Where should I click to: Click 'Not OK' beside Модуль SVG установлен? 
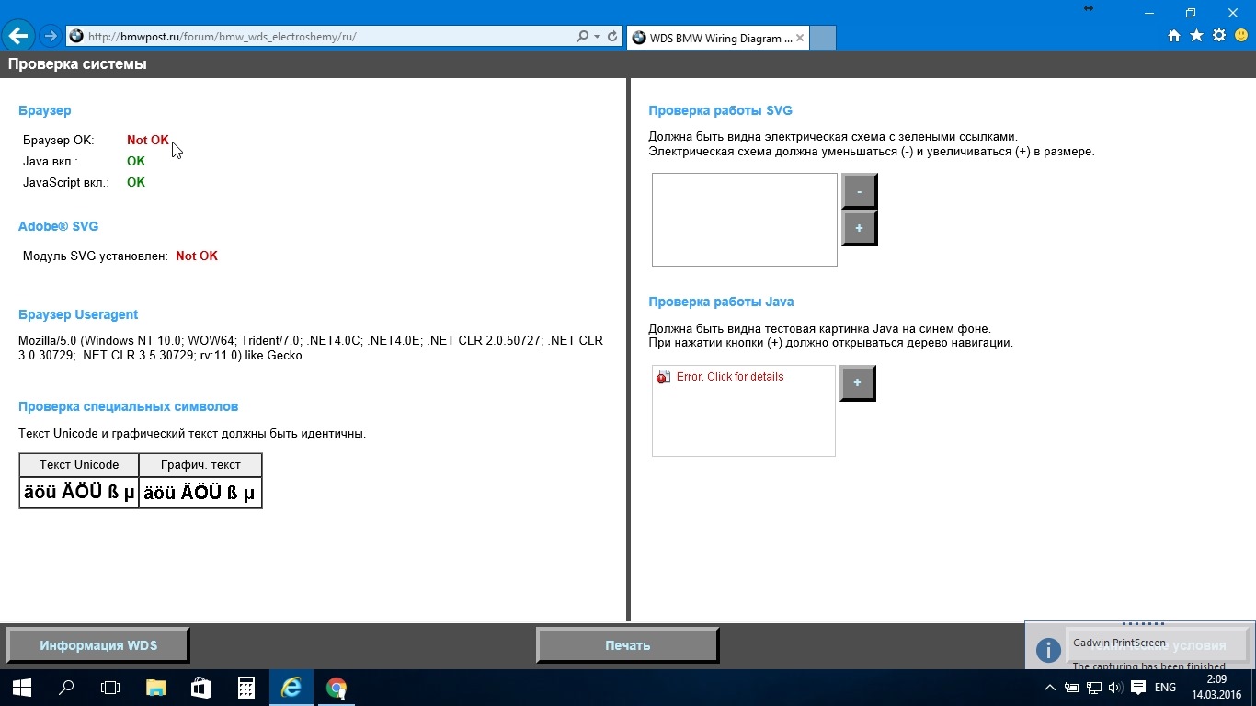(x=197, y=256)
